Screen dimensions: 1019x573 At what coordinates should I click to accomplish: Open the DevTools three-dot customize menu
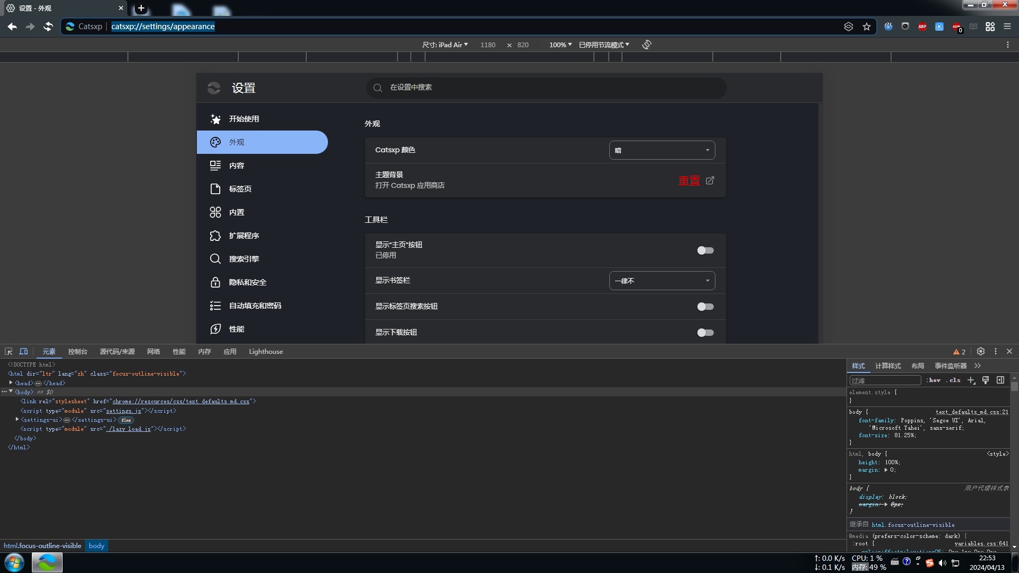pyautogui.click(x=996, y=351)
